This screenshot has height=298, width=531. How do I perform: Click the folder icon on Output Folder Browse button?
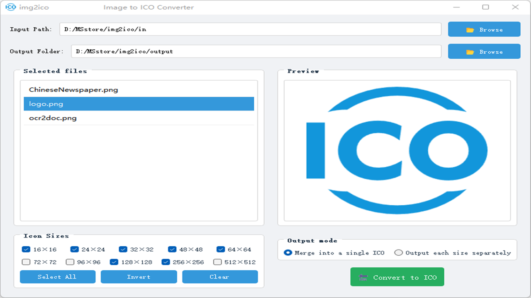469,51
